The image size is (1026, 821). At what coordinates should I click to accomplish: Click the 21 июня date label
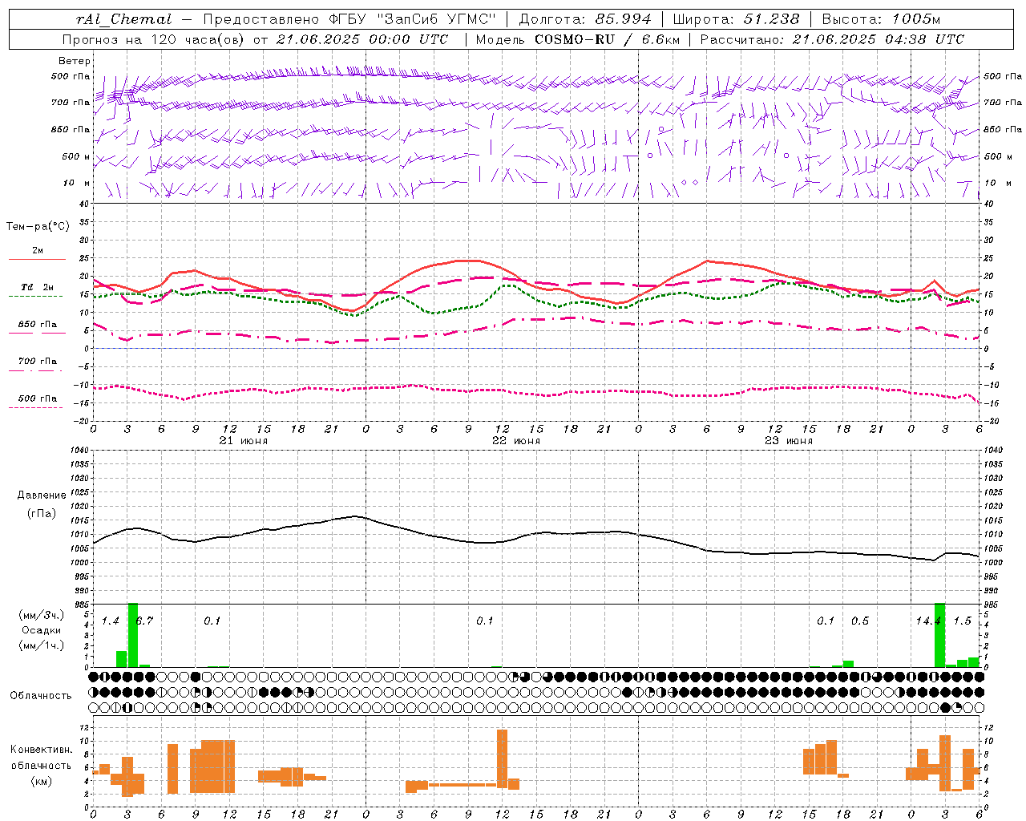pos(244,441)
